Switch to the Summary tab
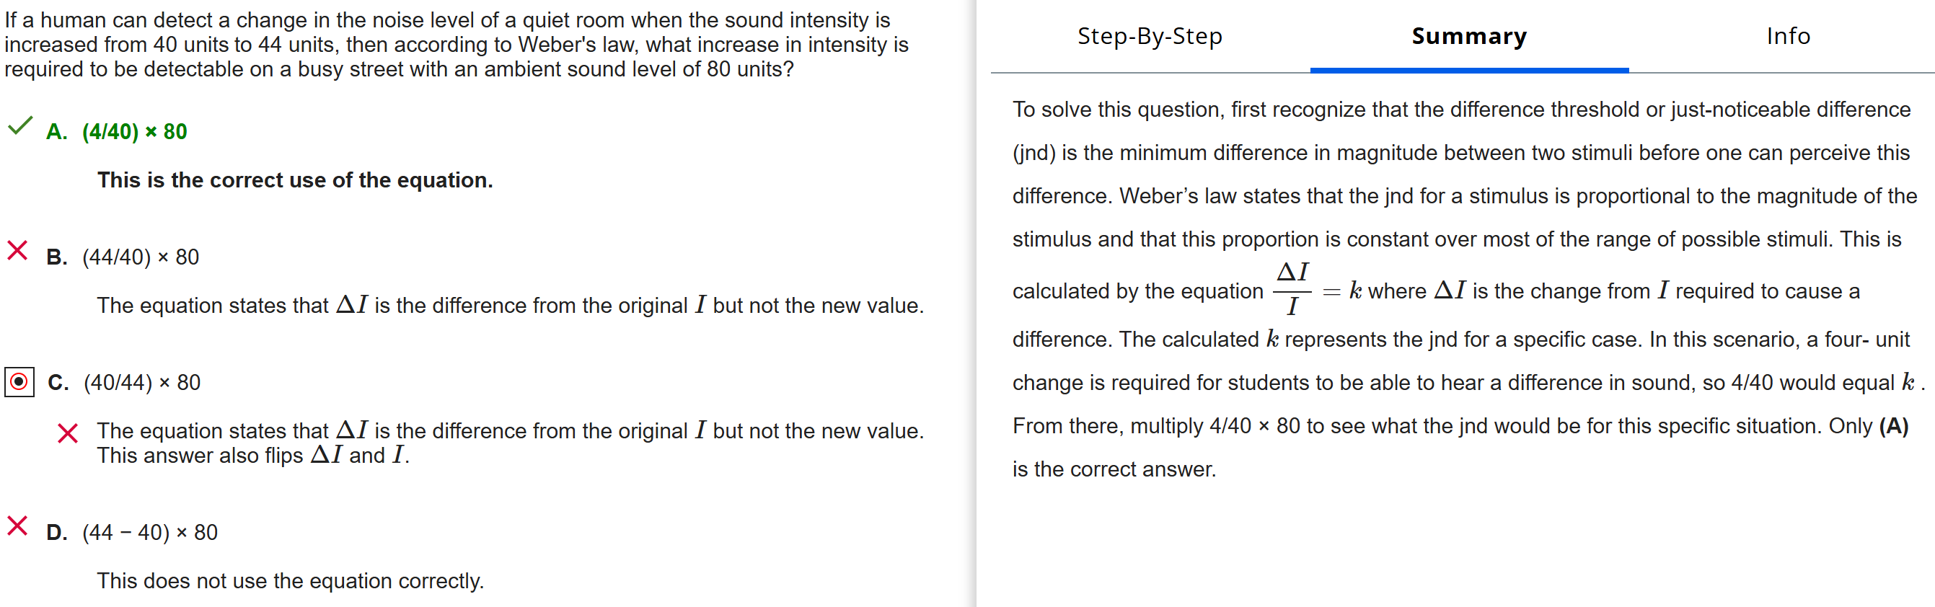Image resolution: width=1935 pixels, height=607 pixels. click(1468, 36)
